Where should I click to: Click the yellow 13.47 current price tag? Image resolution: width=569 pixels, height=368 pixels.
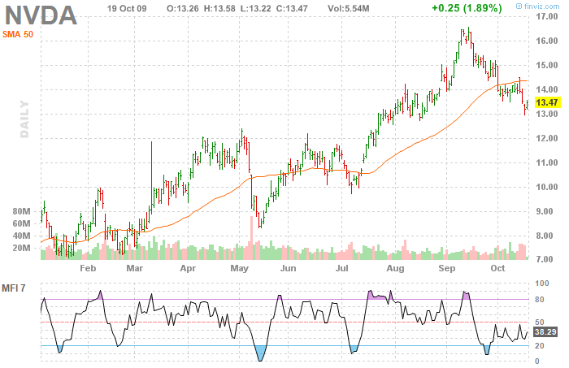pyautogui.click(x=547, y=102)
